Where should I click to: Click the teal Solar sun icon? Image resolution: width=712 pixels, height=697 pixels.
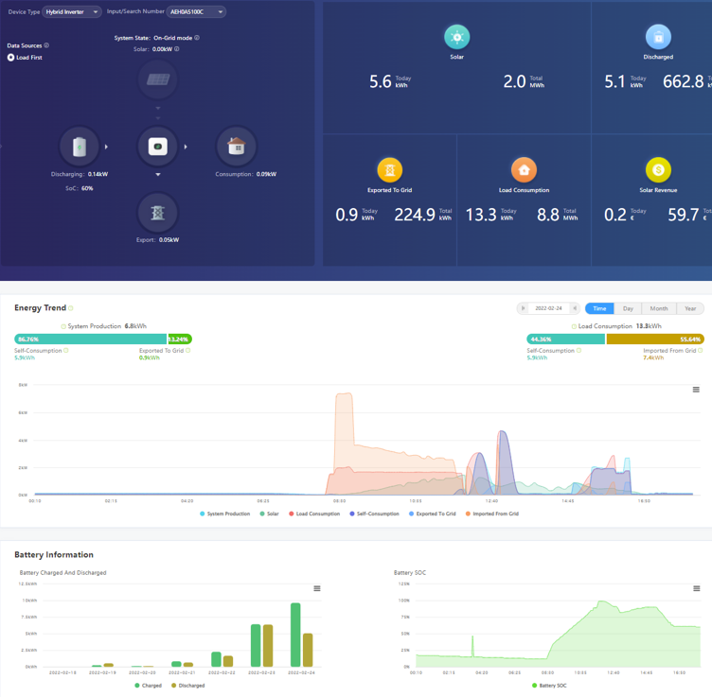pos(456,37)
